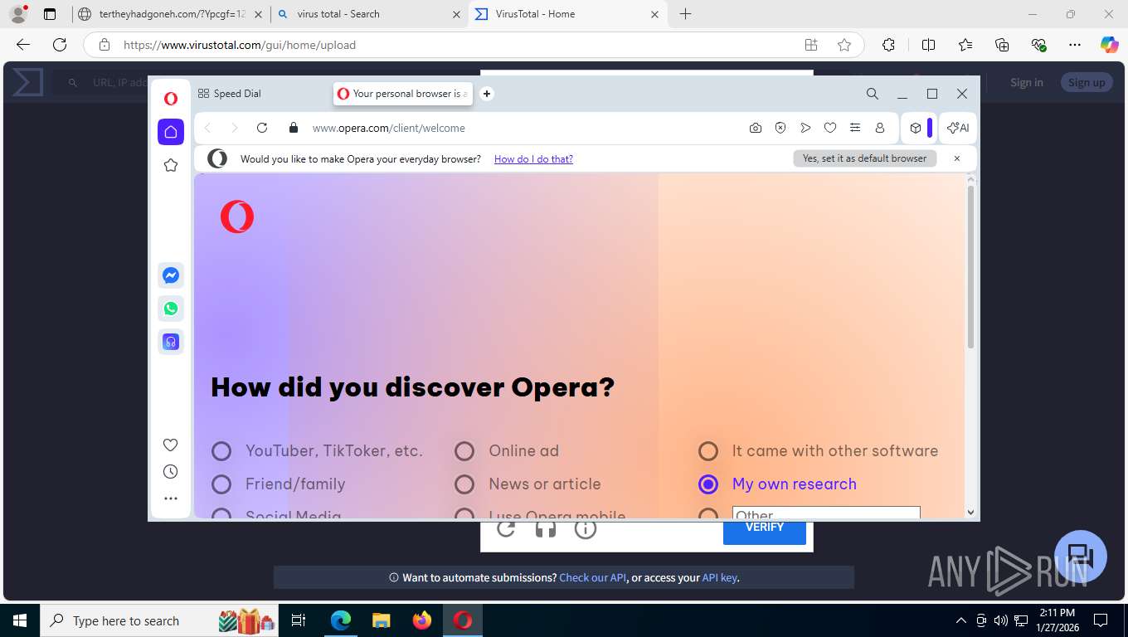Image resolution: width=1128 pixels, height=637 pixels.
Task: Open the Edge tab actions menu icon
Action: pyautogui.click(x=50, y=14)
